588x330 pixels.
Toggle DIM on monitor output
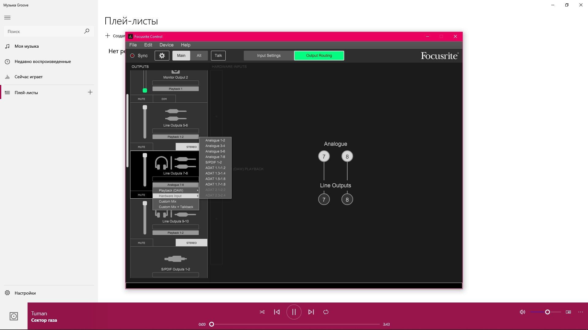[164, 99]
